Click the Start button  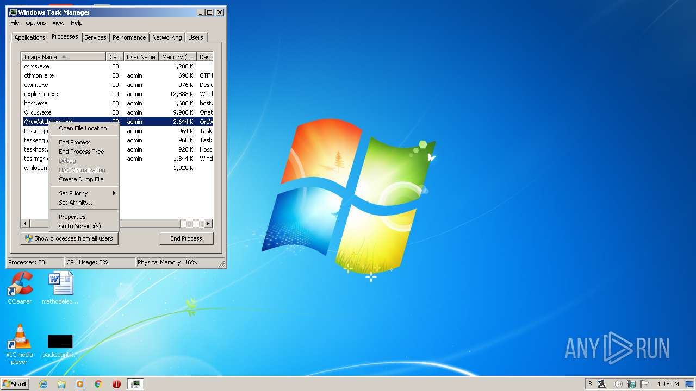click(x=15, y=384)
